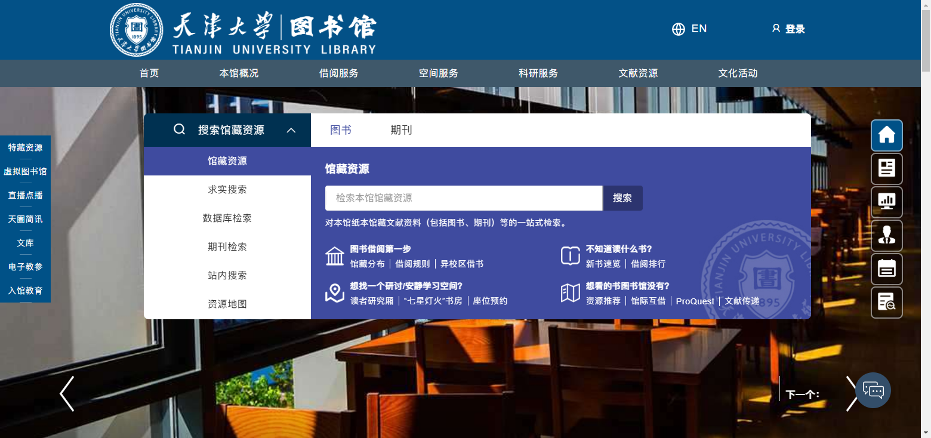931x438 pixels.
Task: Click inside the 检索本馆馆藏资源 search field
Action: point(463,198)
